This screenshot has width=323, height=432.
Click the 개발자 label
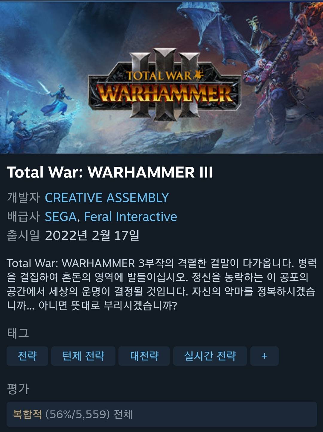23,198
